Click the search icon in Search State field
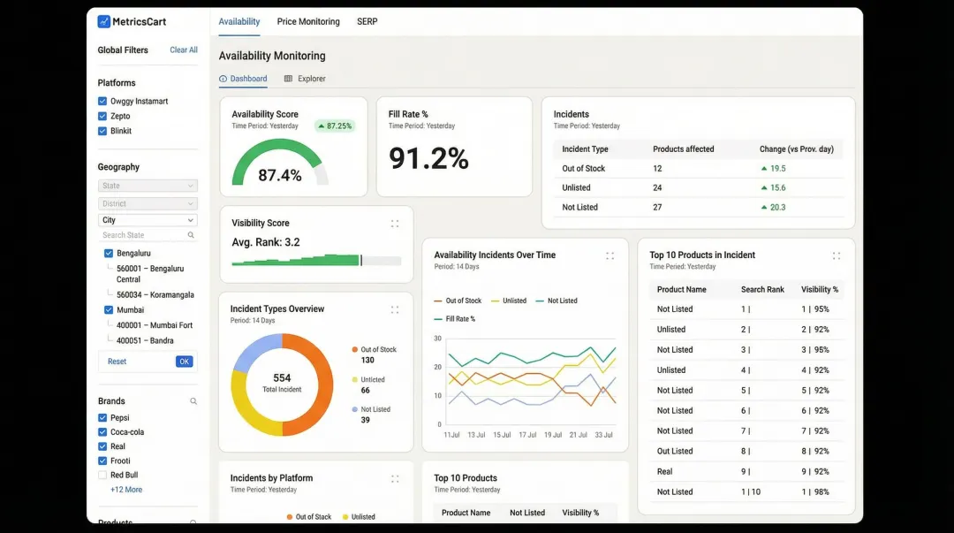 pyautogui.click(x=190, y=234)
